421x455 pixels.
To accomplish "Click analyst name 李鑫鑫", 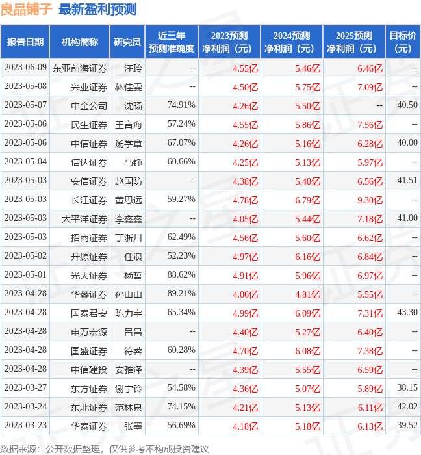I will pos(129,219).
